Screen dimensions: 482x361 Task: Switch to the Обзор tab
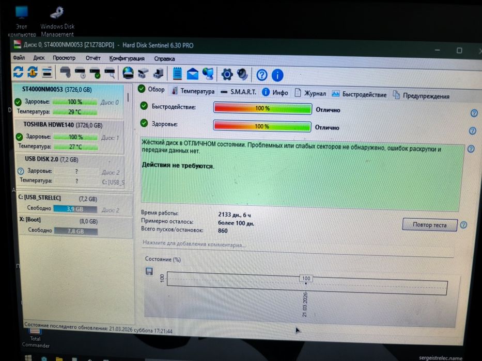[x=151, y=89]
